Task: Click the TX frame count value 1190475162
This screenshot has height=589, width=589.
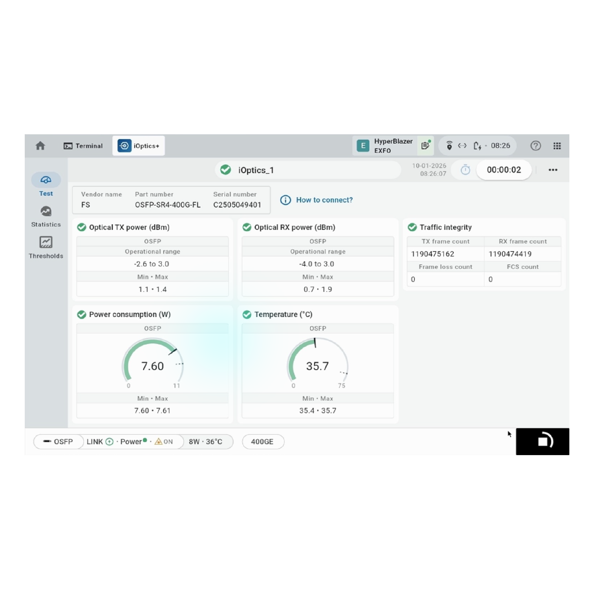Action: click(433, 254)
